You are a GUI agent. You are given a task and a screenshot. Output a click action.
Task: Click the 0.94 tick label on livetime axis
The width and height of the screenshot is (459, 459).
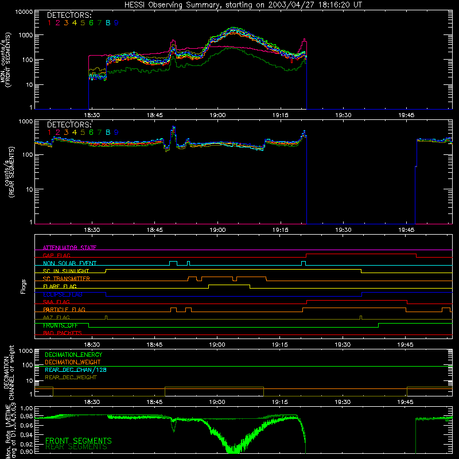click(26, 435)
